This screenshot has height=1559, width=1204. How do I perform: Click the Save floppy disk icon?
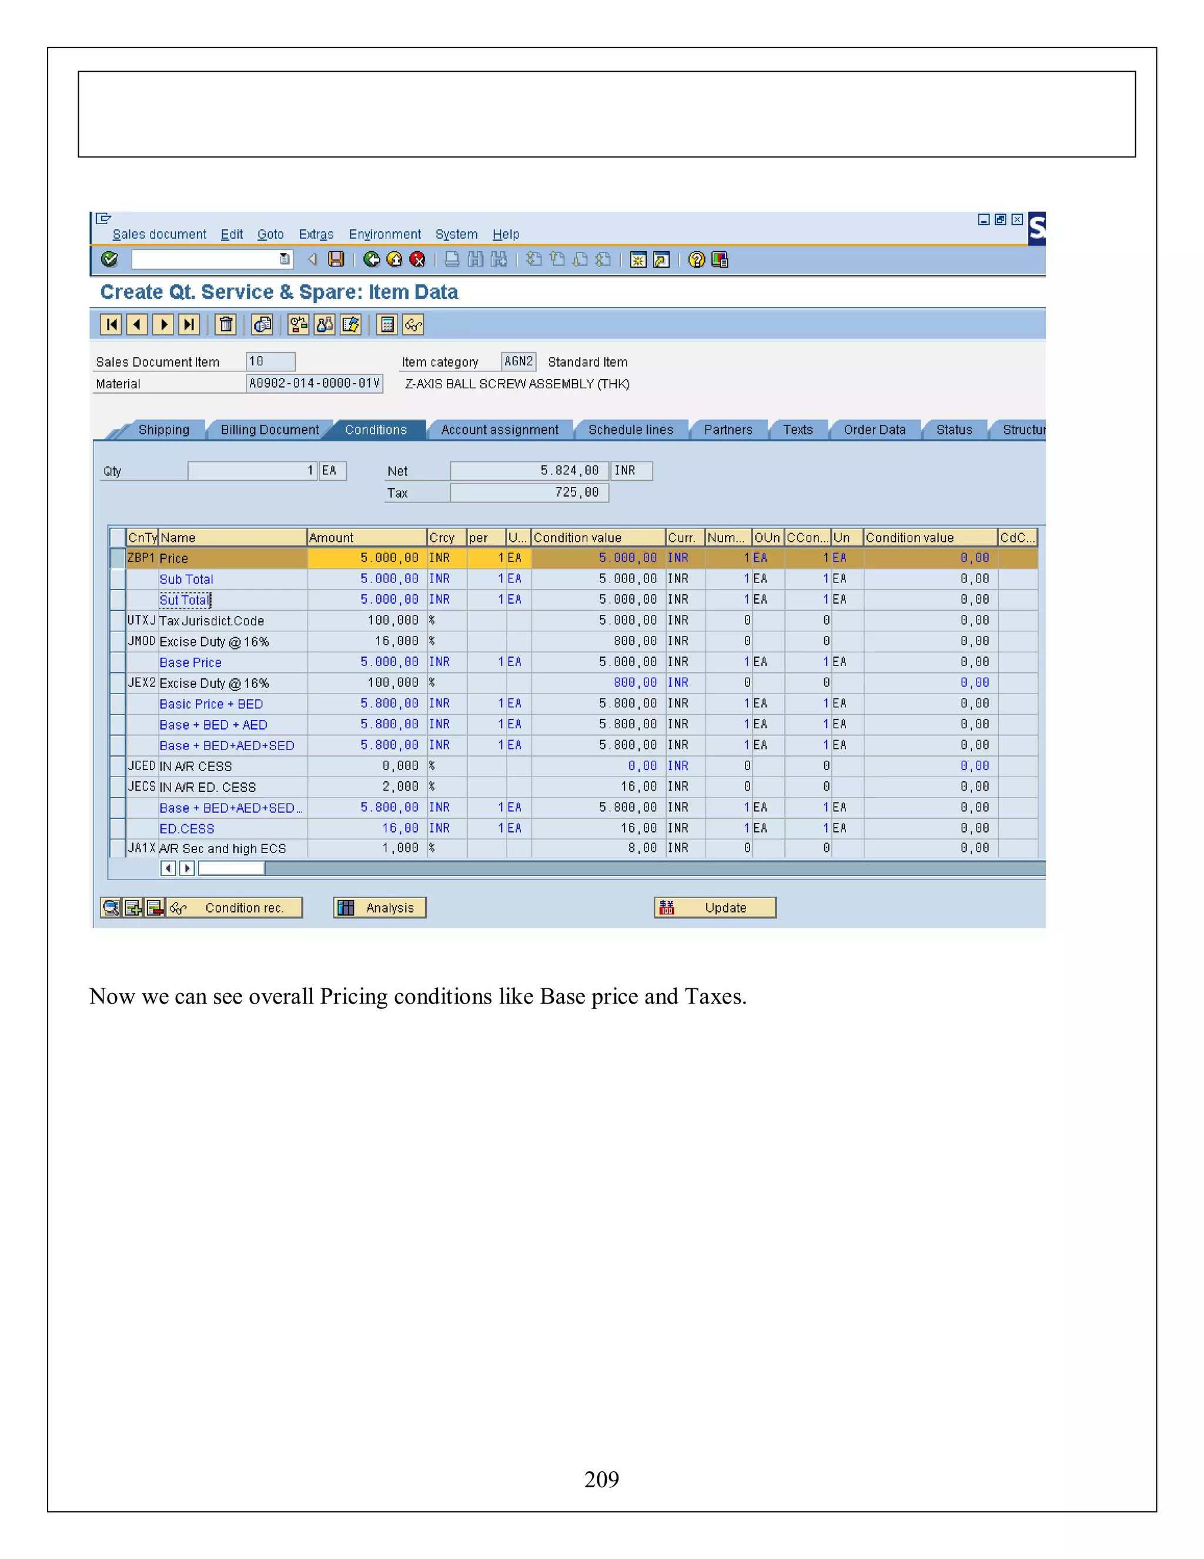(336, 259)
